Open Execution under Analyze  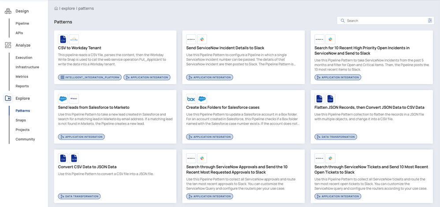(24, 58)
